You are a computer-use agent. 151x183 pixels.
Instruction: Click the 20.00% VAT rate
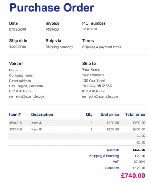139,162
